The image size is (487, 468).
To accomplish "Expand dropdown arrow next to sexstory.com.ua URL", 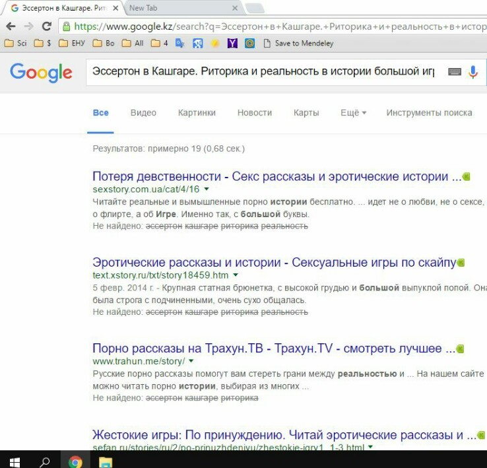I will [207, 189].
